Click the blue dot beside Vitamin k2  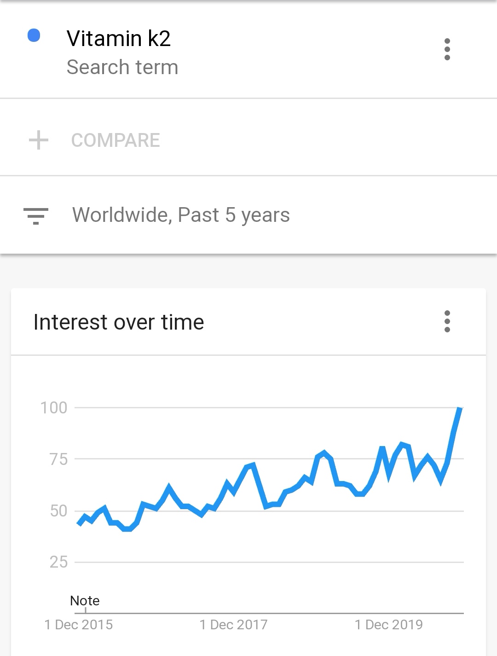coord(34,35)
